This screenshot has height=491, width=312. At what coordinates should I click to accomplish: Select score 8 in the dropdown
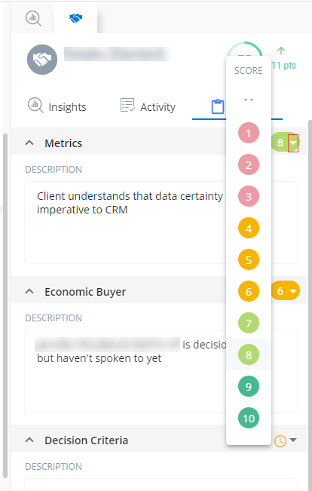(x=249, y=354)
